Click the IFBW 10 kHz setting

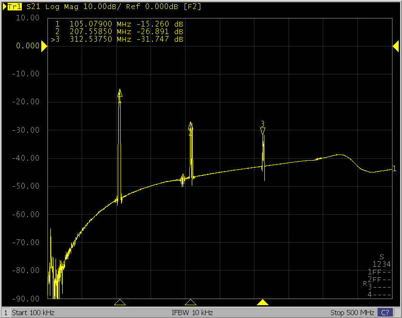[x=192, y=313]
